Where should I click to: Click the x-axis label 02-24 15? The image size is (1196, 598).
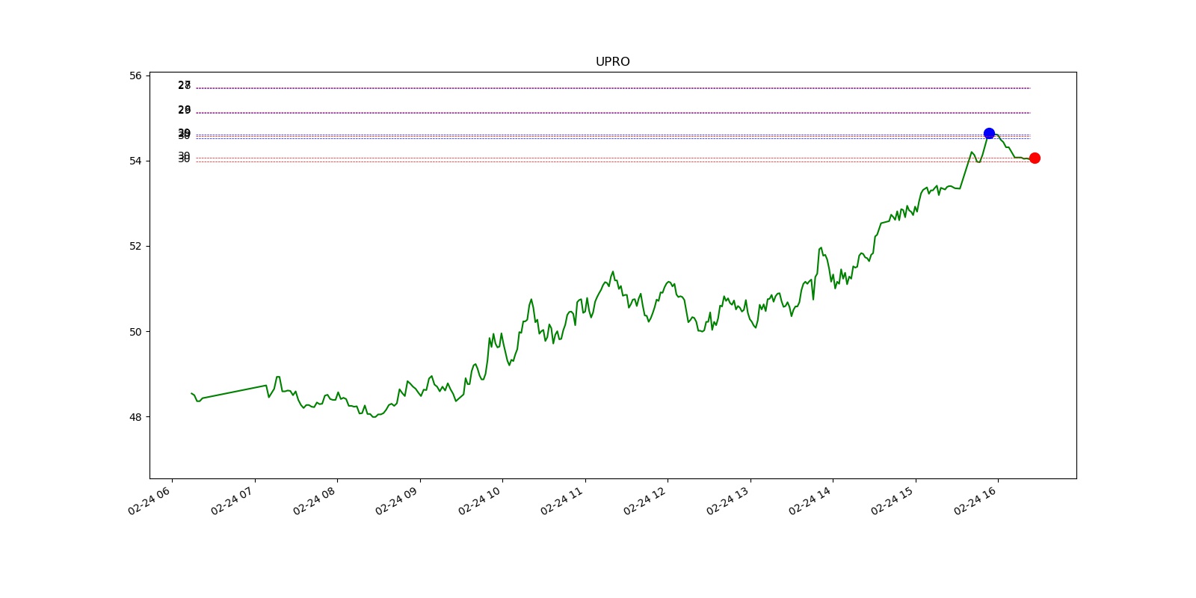point(893,500)
